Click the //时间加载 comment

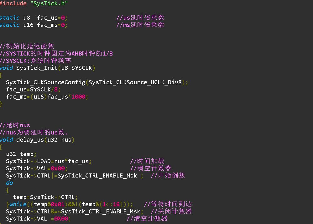point(147,161)
